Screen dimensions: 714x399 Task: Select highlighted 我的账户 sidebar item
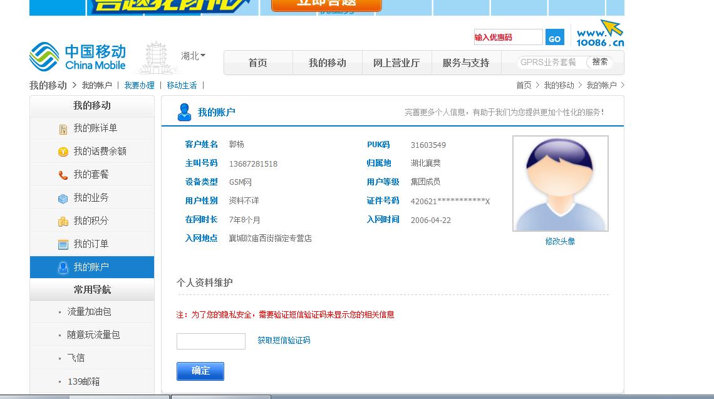92,267
